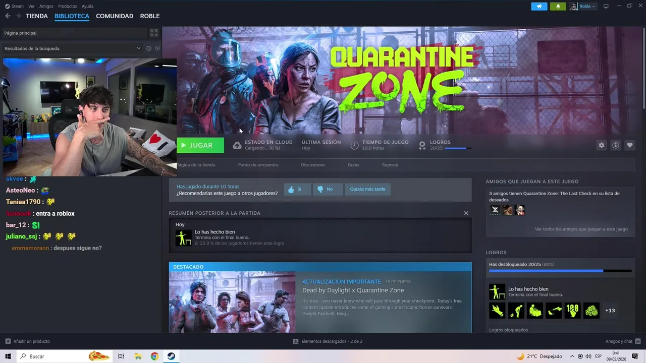Click the ready-to-play filter icon
Image resolution: width=646 pixels, height=363 pixels.
click(x=157, y=48)
